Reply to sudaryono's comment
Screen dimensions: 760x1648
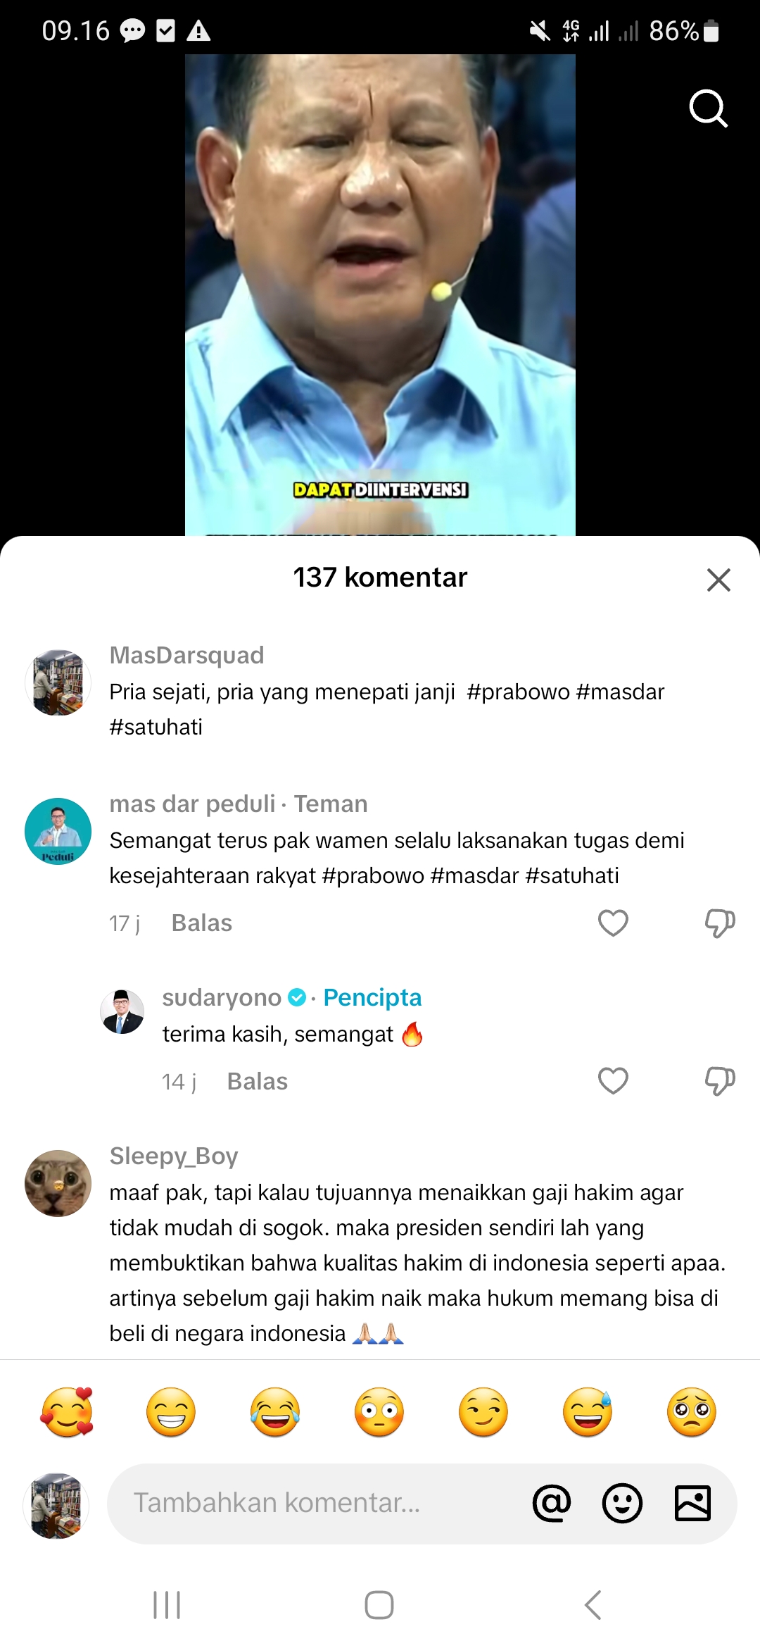258,1081
